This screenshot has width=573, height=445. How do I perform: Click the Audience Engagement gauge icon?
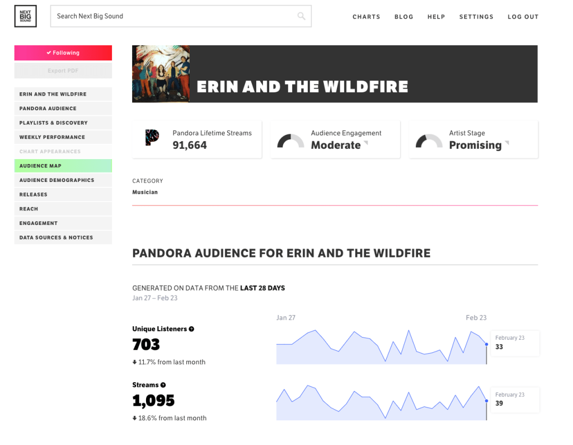[290, 140]
